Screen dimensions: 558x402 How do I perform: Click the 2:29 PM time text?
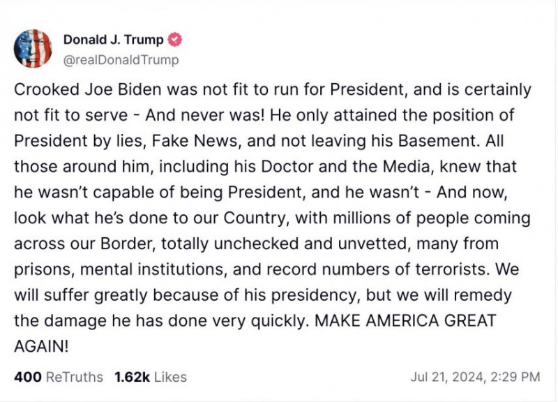coord(515,377)
